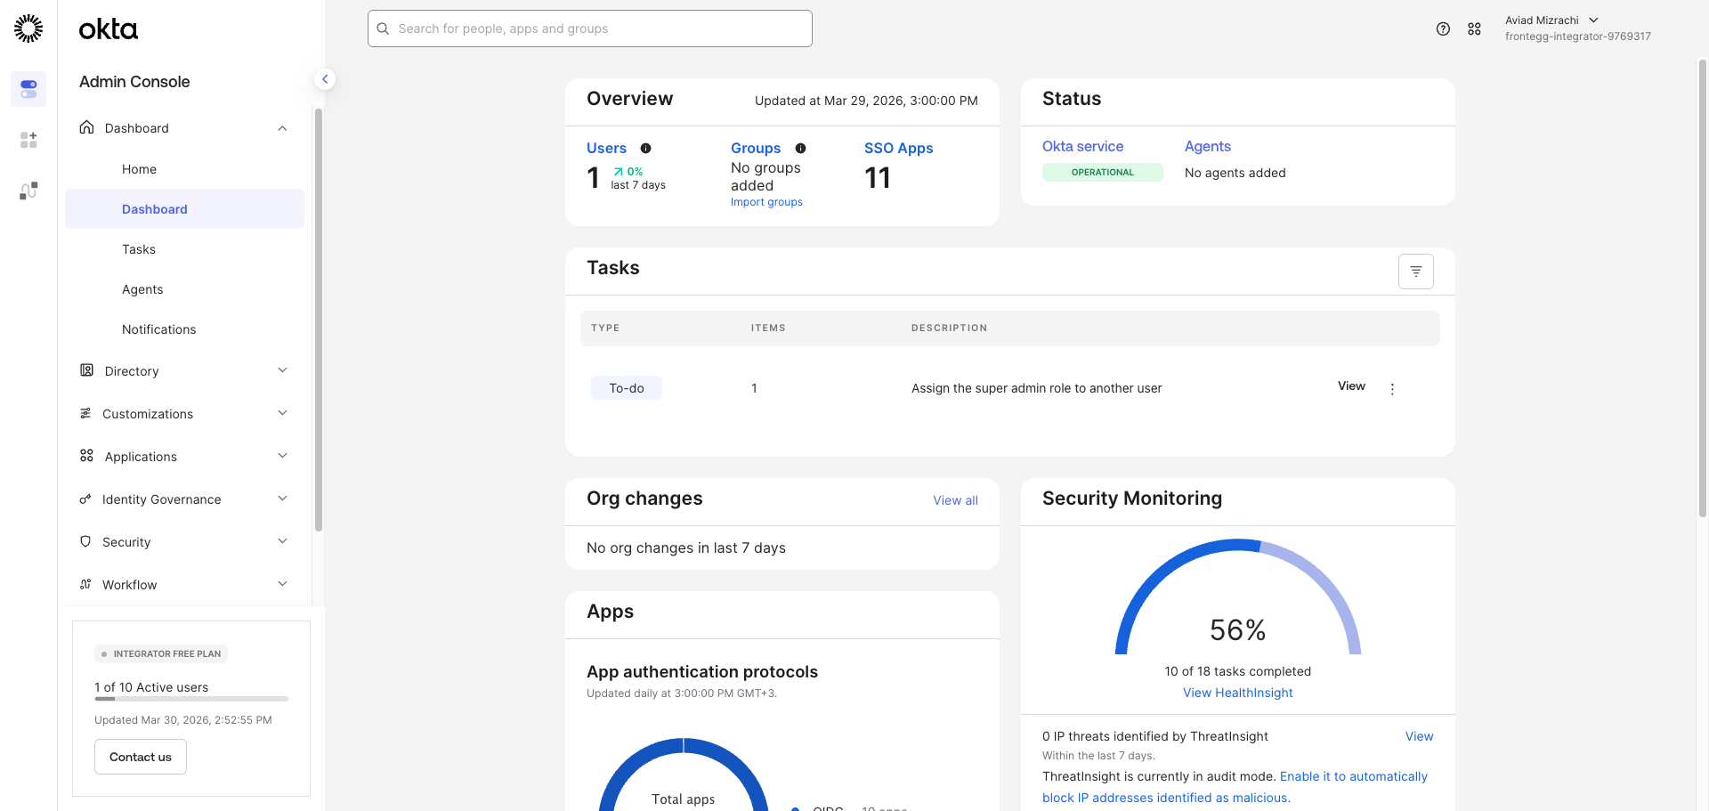Open Notifications in the sidebar menu
The width and height of the screenshot is (1709, 811).
click(158, 329)
